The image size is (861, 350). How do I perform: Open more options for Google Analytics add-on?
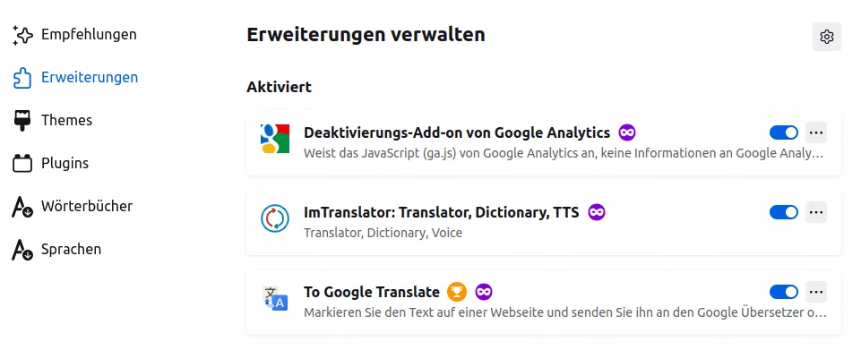(816, 132)
